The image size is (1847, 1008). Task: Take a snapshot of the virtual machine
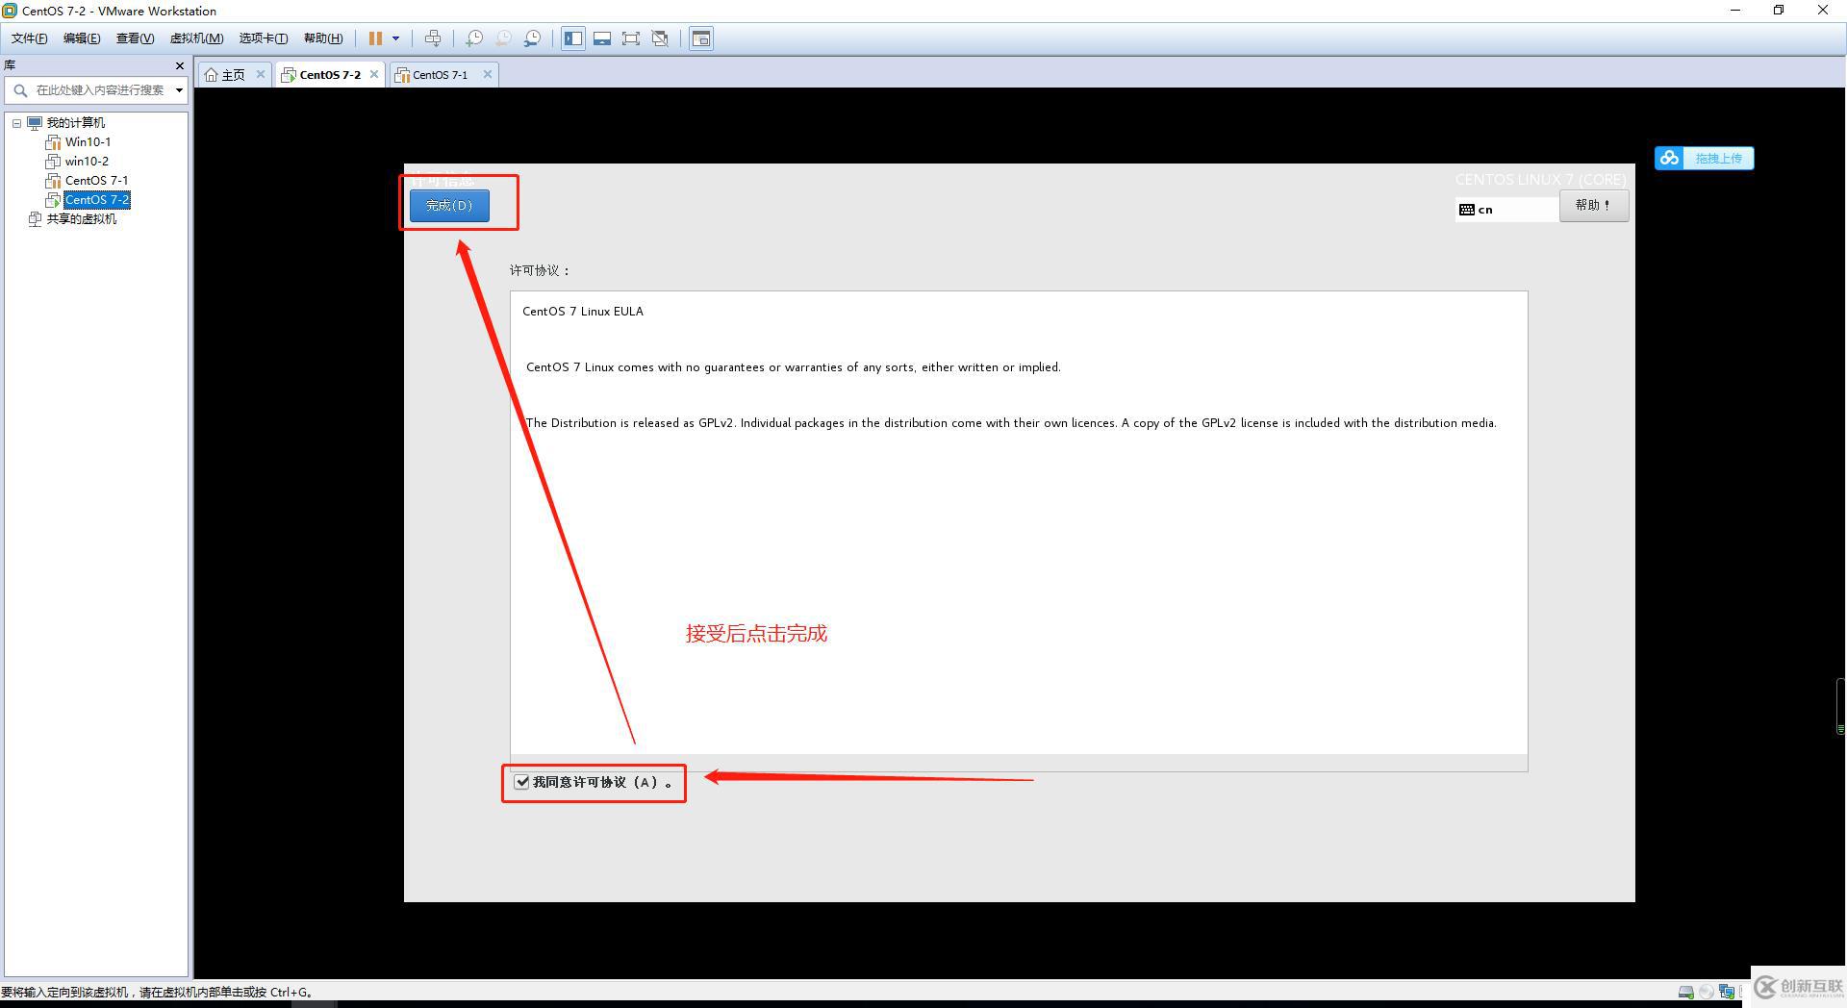pyautogui.click(x=474, y=38)
